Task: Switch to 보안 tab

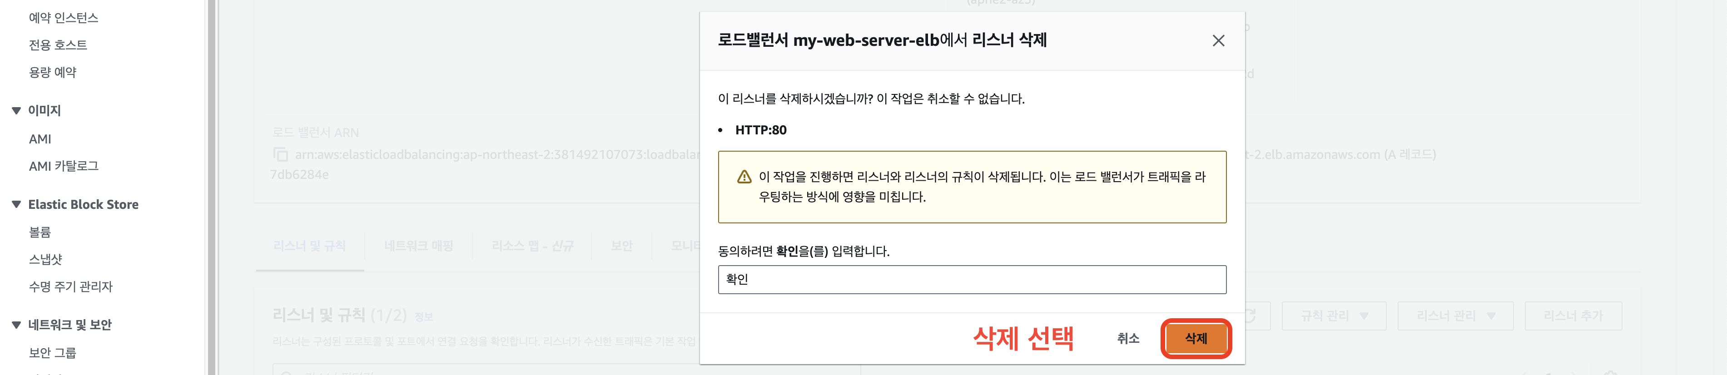Action: coord(621,246)
